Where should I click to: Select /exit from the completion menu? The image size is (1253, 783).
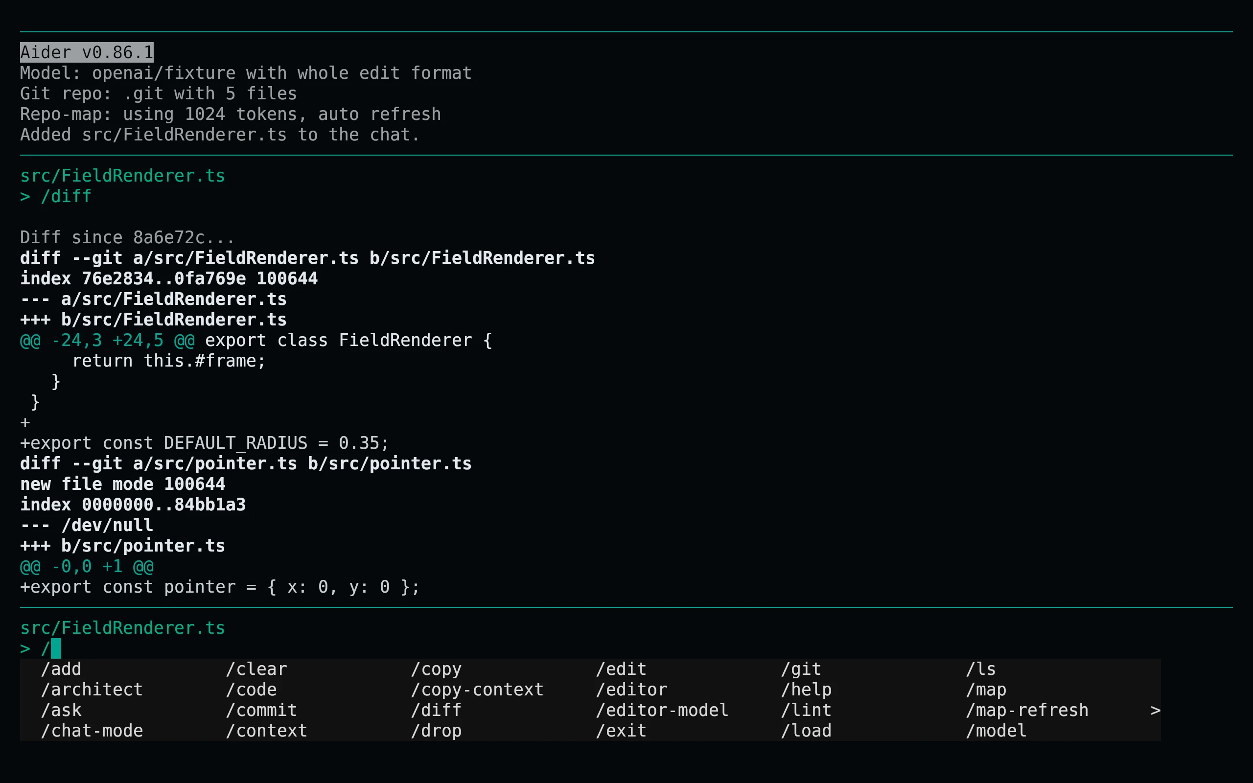(x=621, y=731)
